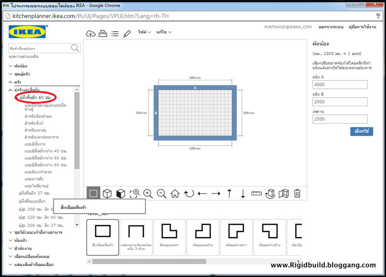Image resolution: width=386 pixels, height=277 pixels.
Task: Click the rotate view icon
Action: 189,193
